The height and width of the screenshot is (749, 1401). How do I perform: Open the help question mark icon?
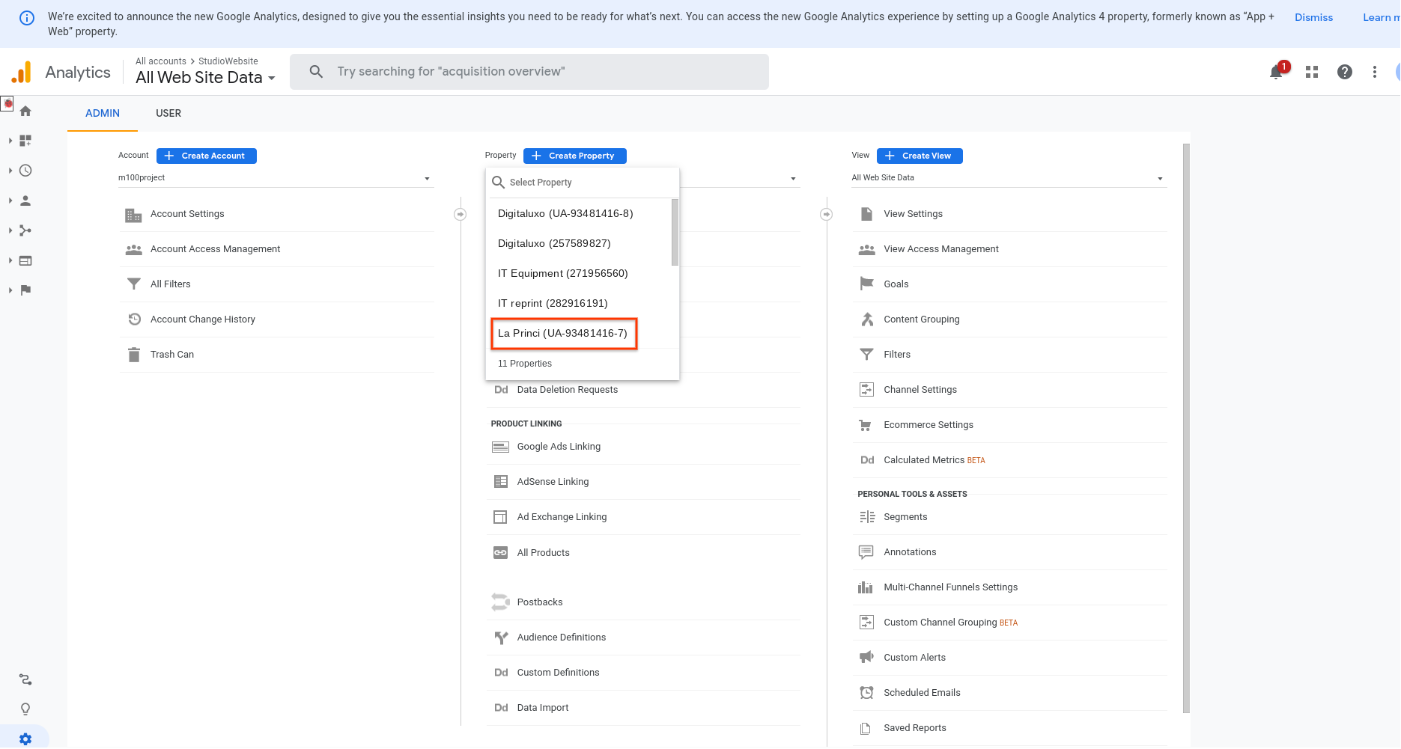coord(1345,72)
